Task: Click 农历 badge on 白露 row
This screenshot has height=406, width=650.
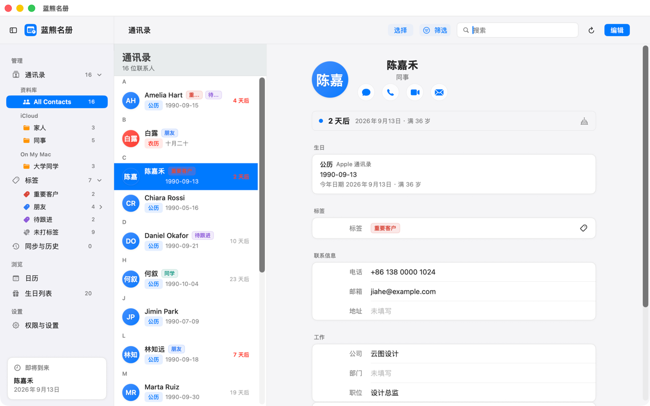Action: (153, 144)
